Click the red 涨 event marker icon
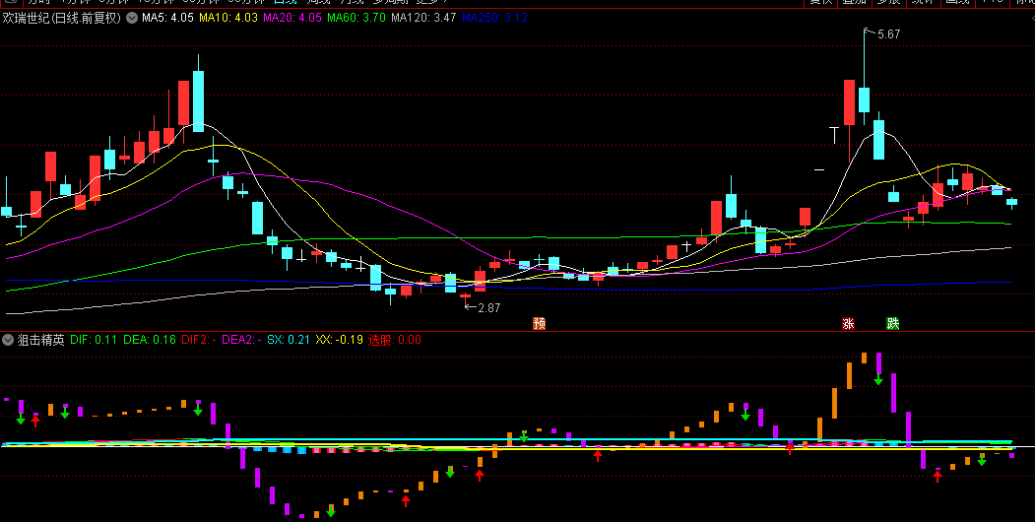 tap(848, 323)
